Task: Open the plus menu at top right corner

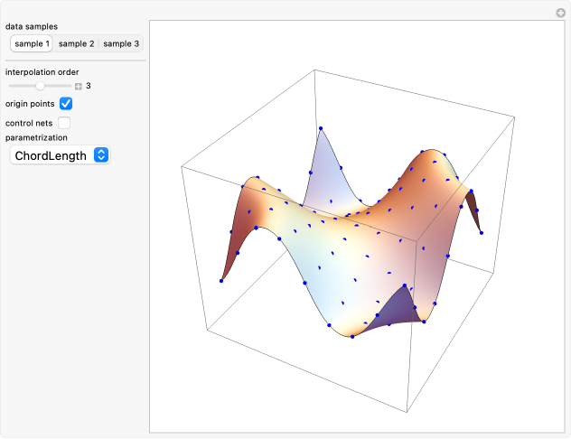Action: (560, 13)
